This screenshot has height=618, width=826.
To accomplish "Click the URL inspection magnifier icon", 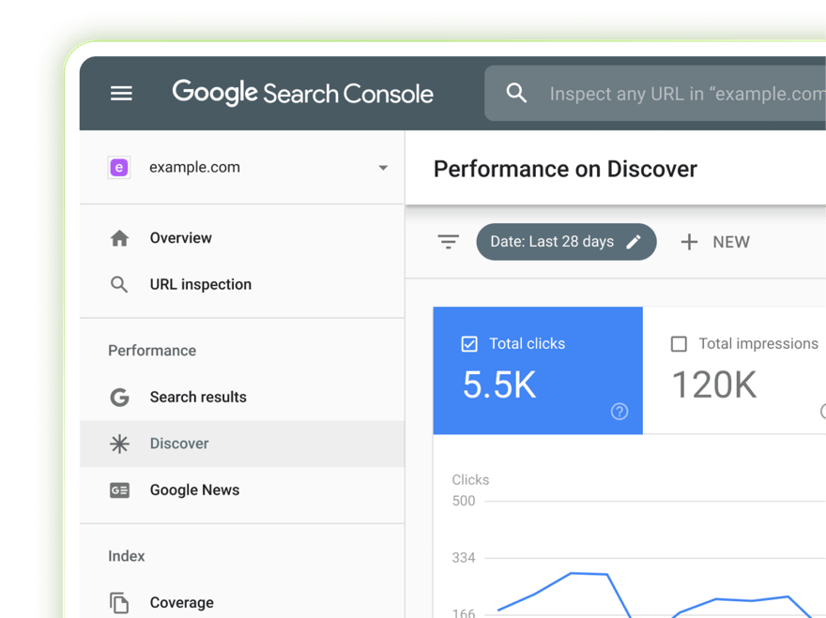I will coord(119,284).
